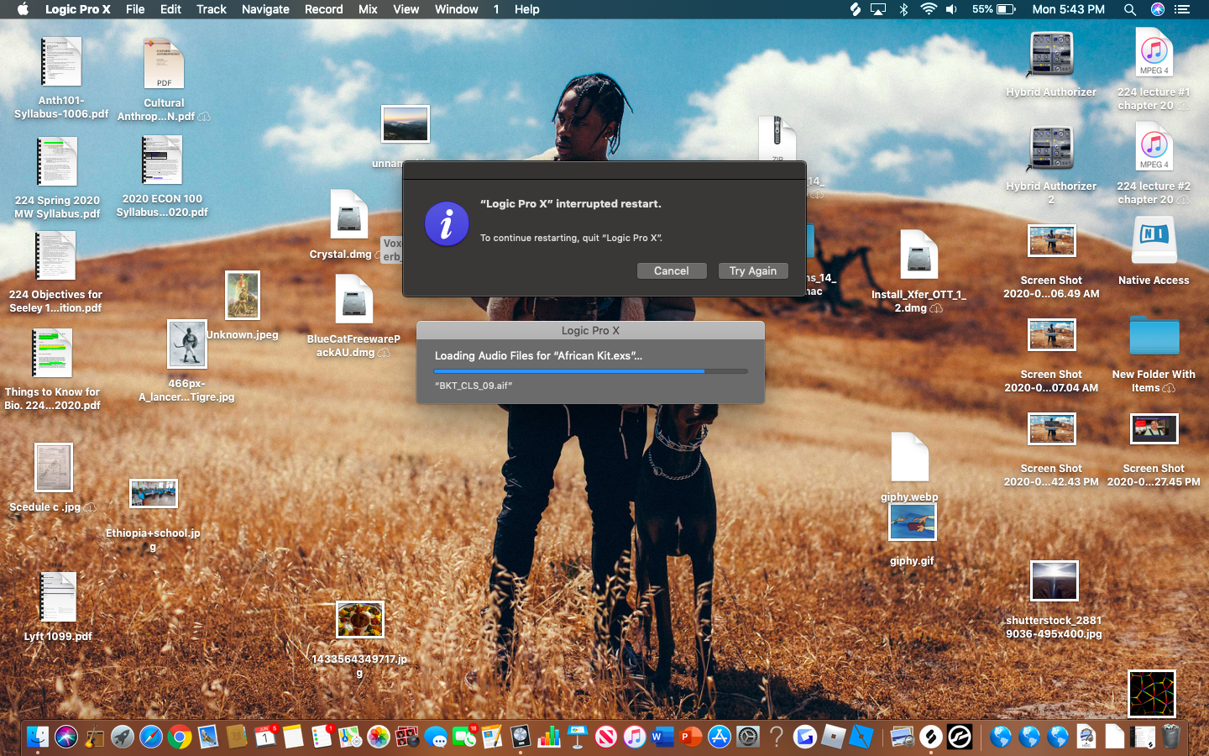Screen dimensions: 1209x756
Task: Open the Photos app in the Dock
Action: (379, 737)
